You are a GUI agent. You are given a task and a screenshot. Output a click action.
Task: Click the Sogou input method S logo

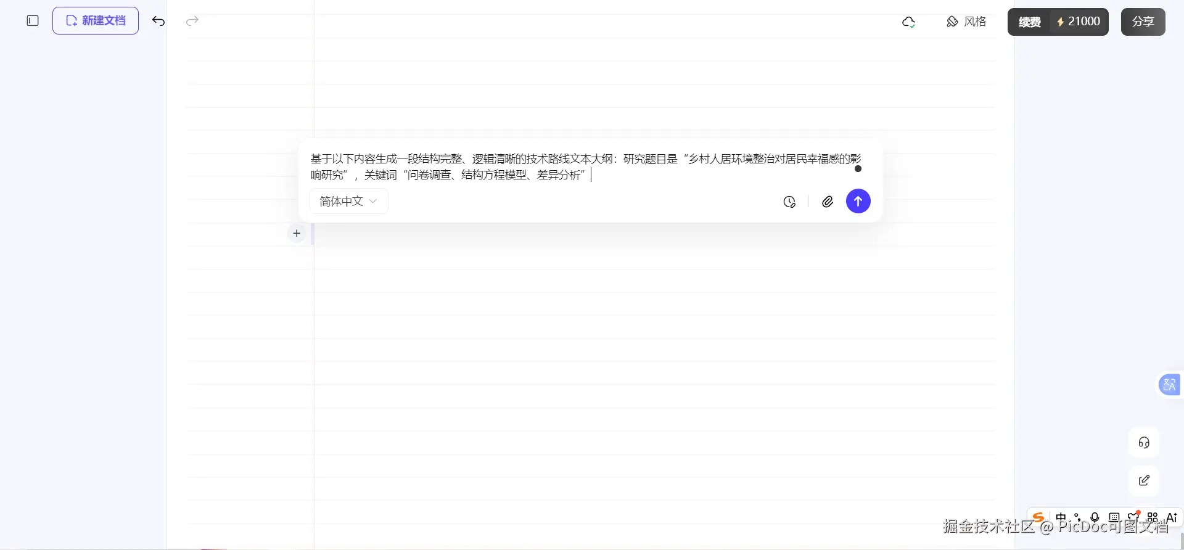(1038, 517)
